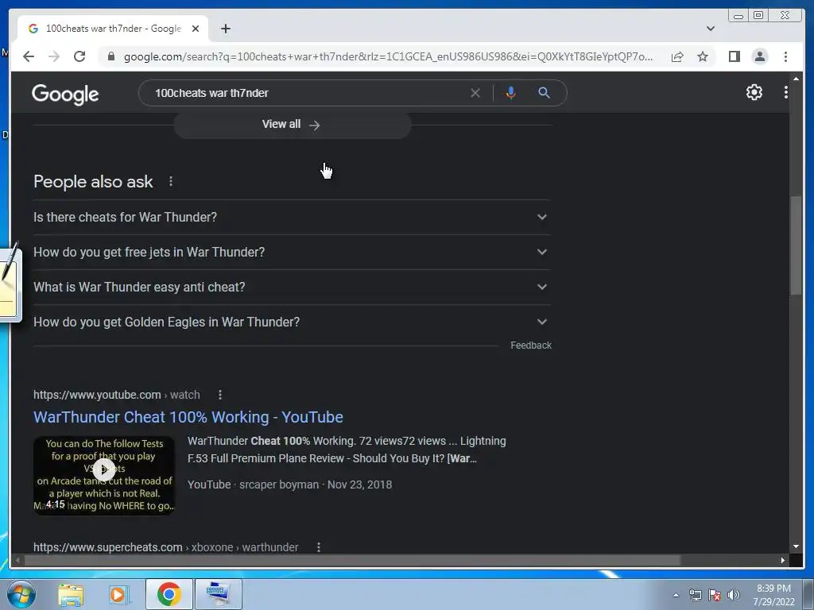This screenshot has height=610, width=814.
Task: Bookmark this page with star icon
Action: (x=703, y=56)
